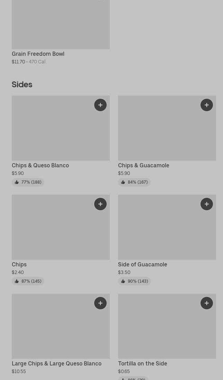
Task: Click the Sides section heading
Action: [x=22, y=85]
